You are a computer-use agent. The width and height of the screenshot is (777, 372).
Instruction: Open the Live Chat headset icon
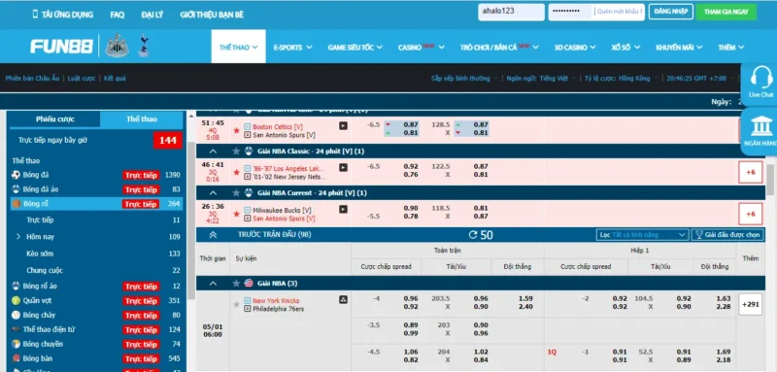pos(761,78)
